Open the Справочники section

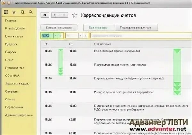tap(14, 107)
